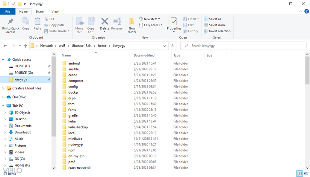The image size is (310, 177).
Task: Collapse the This PC tree node
Action: 3,106
